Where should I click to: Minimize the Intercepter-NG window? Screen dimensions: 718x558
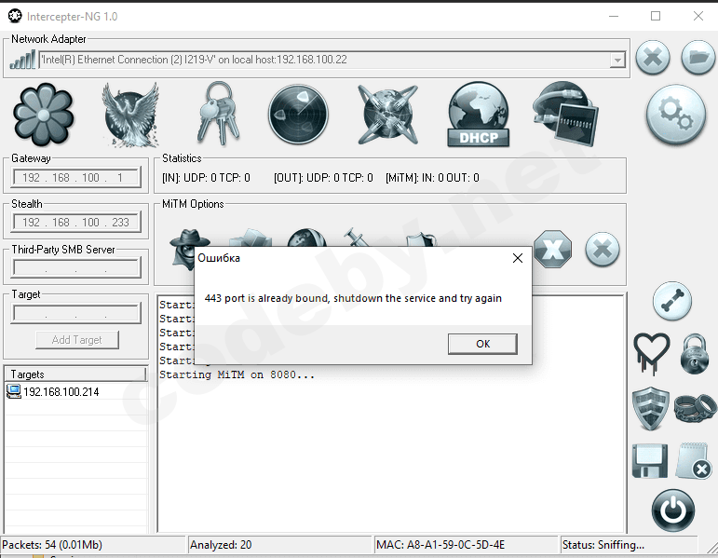tap(614, 17)
